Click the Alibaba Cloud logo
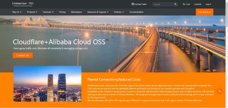The image size is (228, 108). click(x=19, y=3)
